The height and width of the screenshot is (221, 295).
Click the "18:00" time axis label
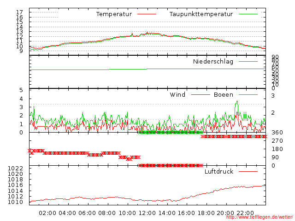[206, 213]
